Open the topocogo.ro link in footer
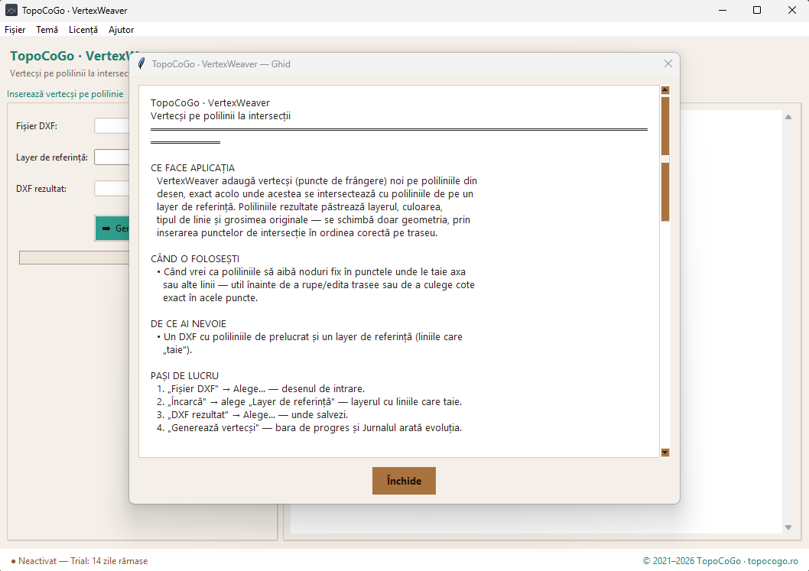 pos(773,561)
